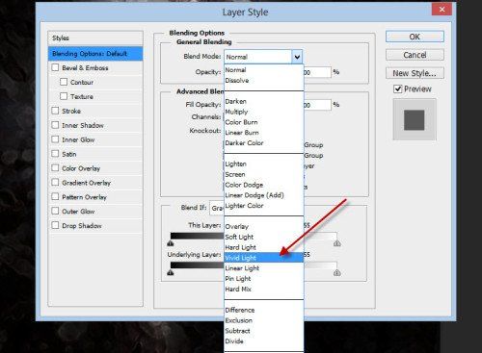Choose Pin Light blend mode
Viewport: 482px width, 353px height.
click(x=264, y=279)
